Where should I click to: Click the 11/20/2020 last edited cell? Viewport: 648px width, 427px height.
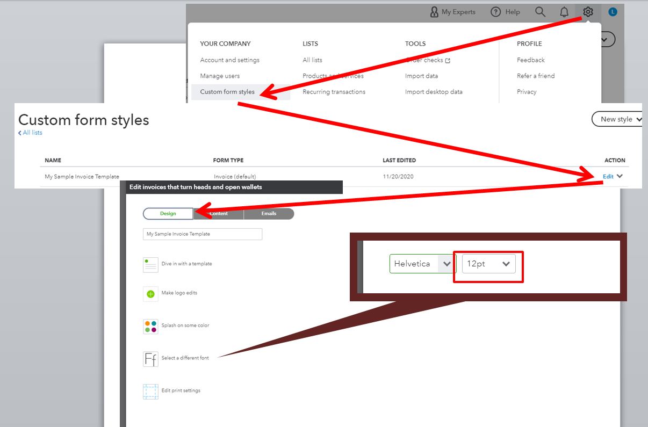click(398, 176)
